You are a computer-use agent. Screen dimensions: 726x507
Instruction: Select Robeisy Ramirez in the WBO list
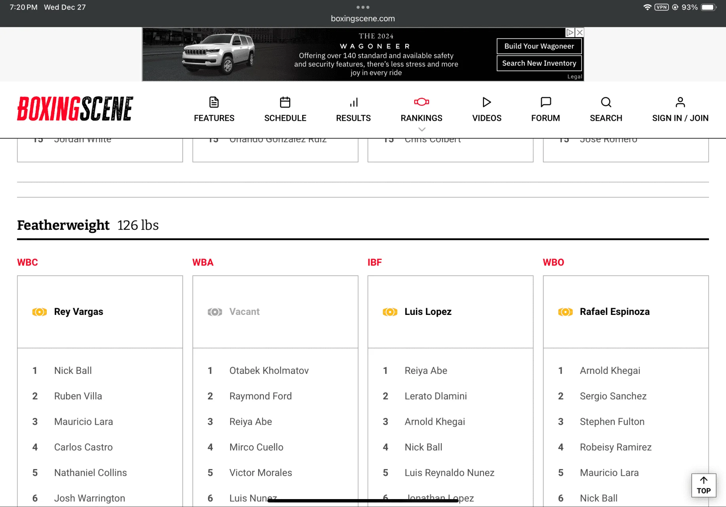tap(615, 447)
